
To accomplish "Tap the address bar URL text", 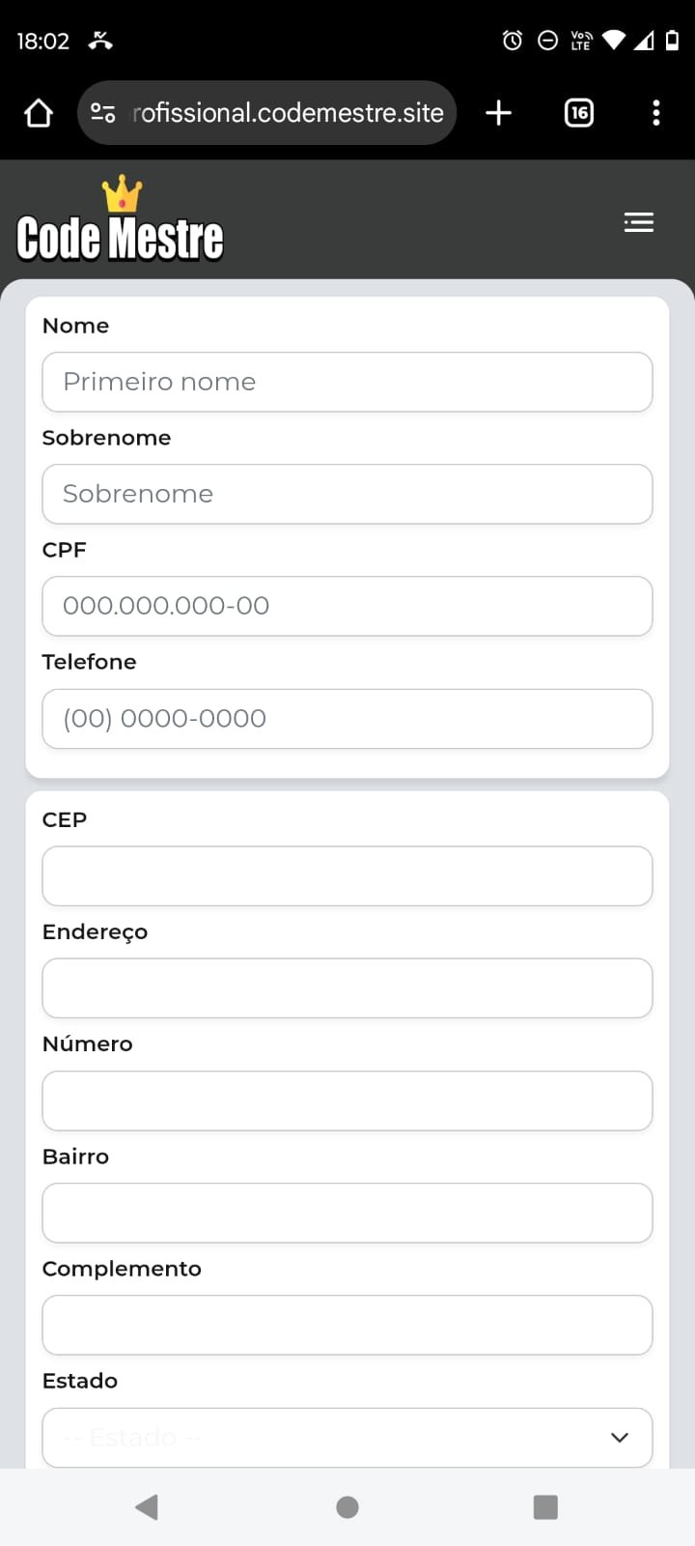I will click(288, 113).
